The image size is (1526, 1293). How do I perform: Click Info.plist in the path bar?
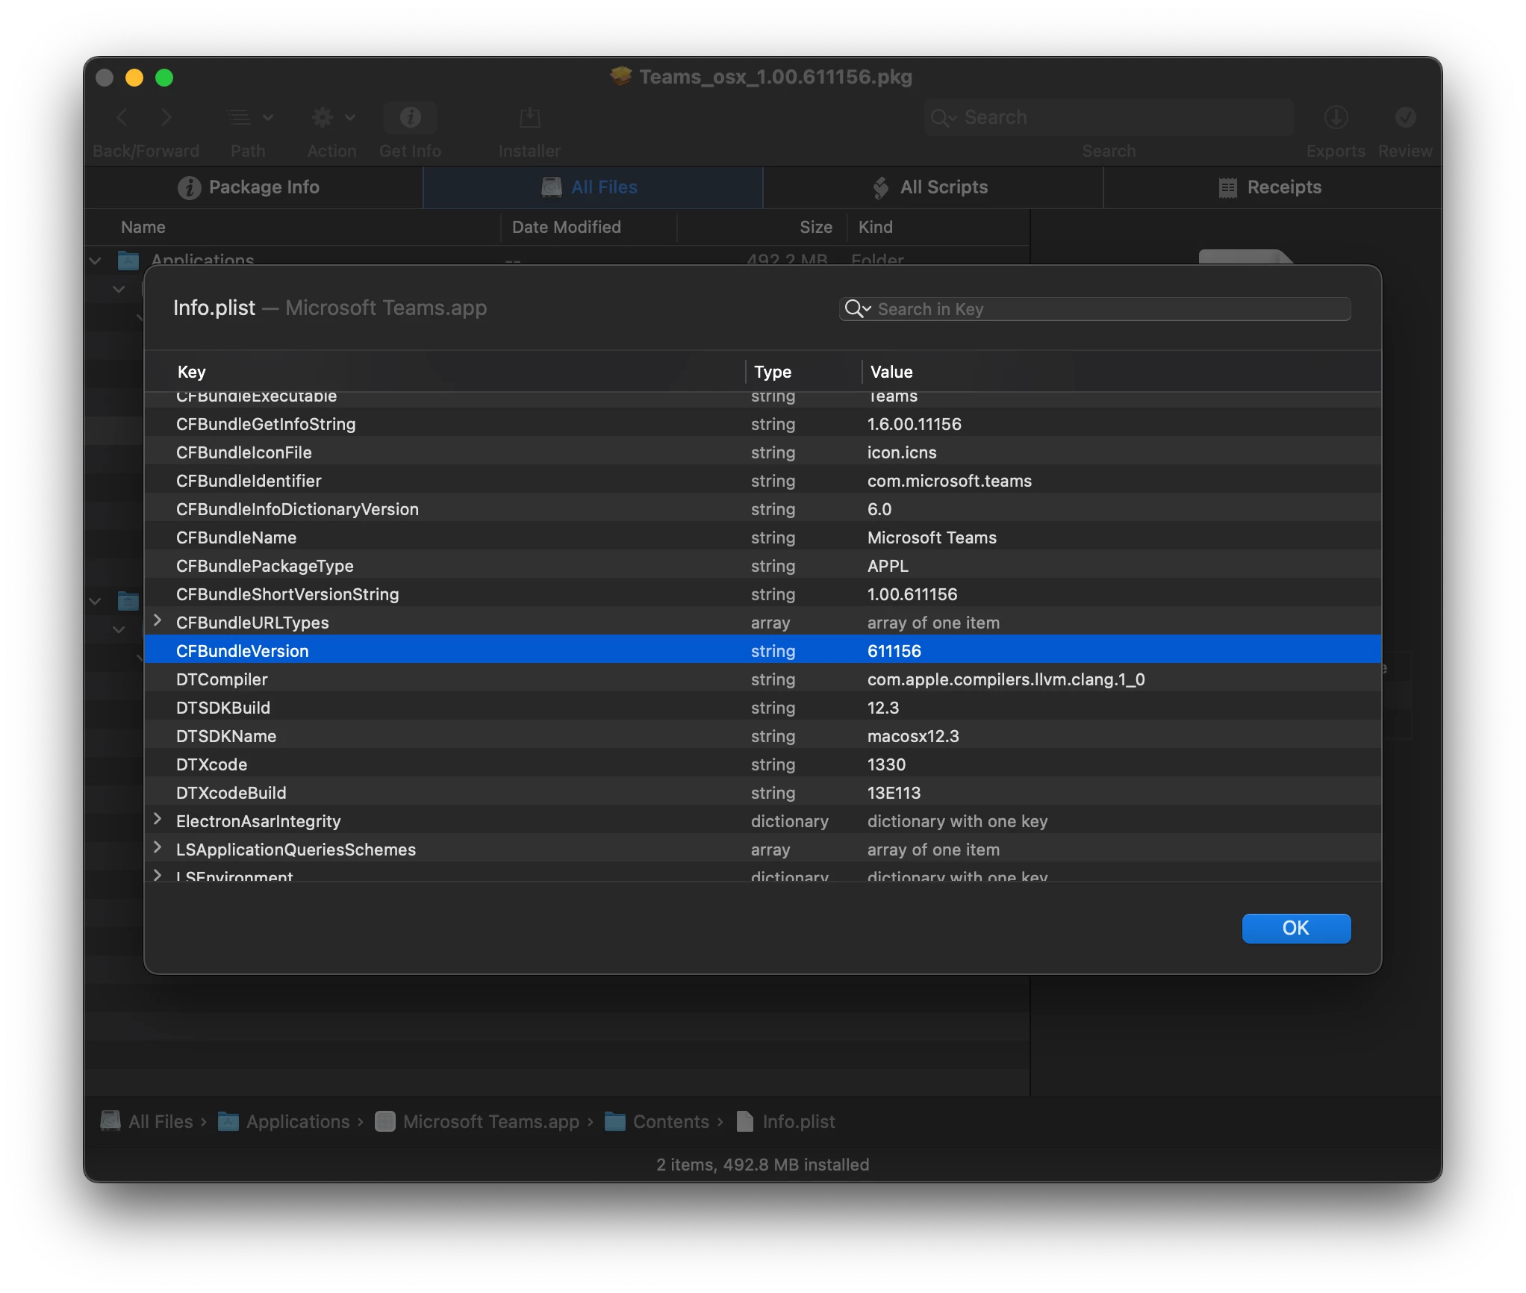pyautogui.click(x=785, y=1121)
